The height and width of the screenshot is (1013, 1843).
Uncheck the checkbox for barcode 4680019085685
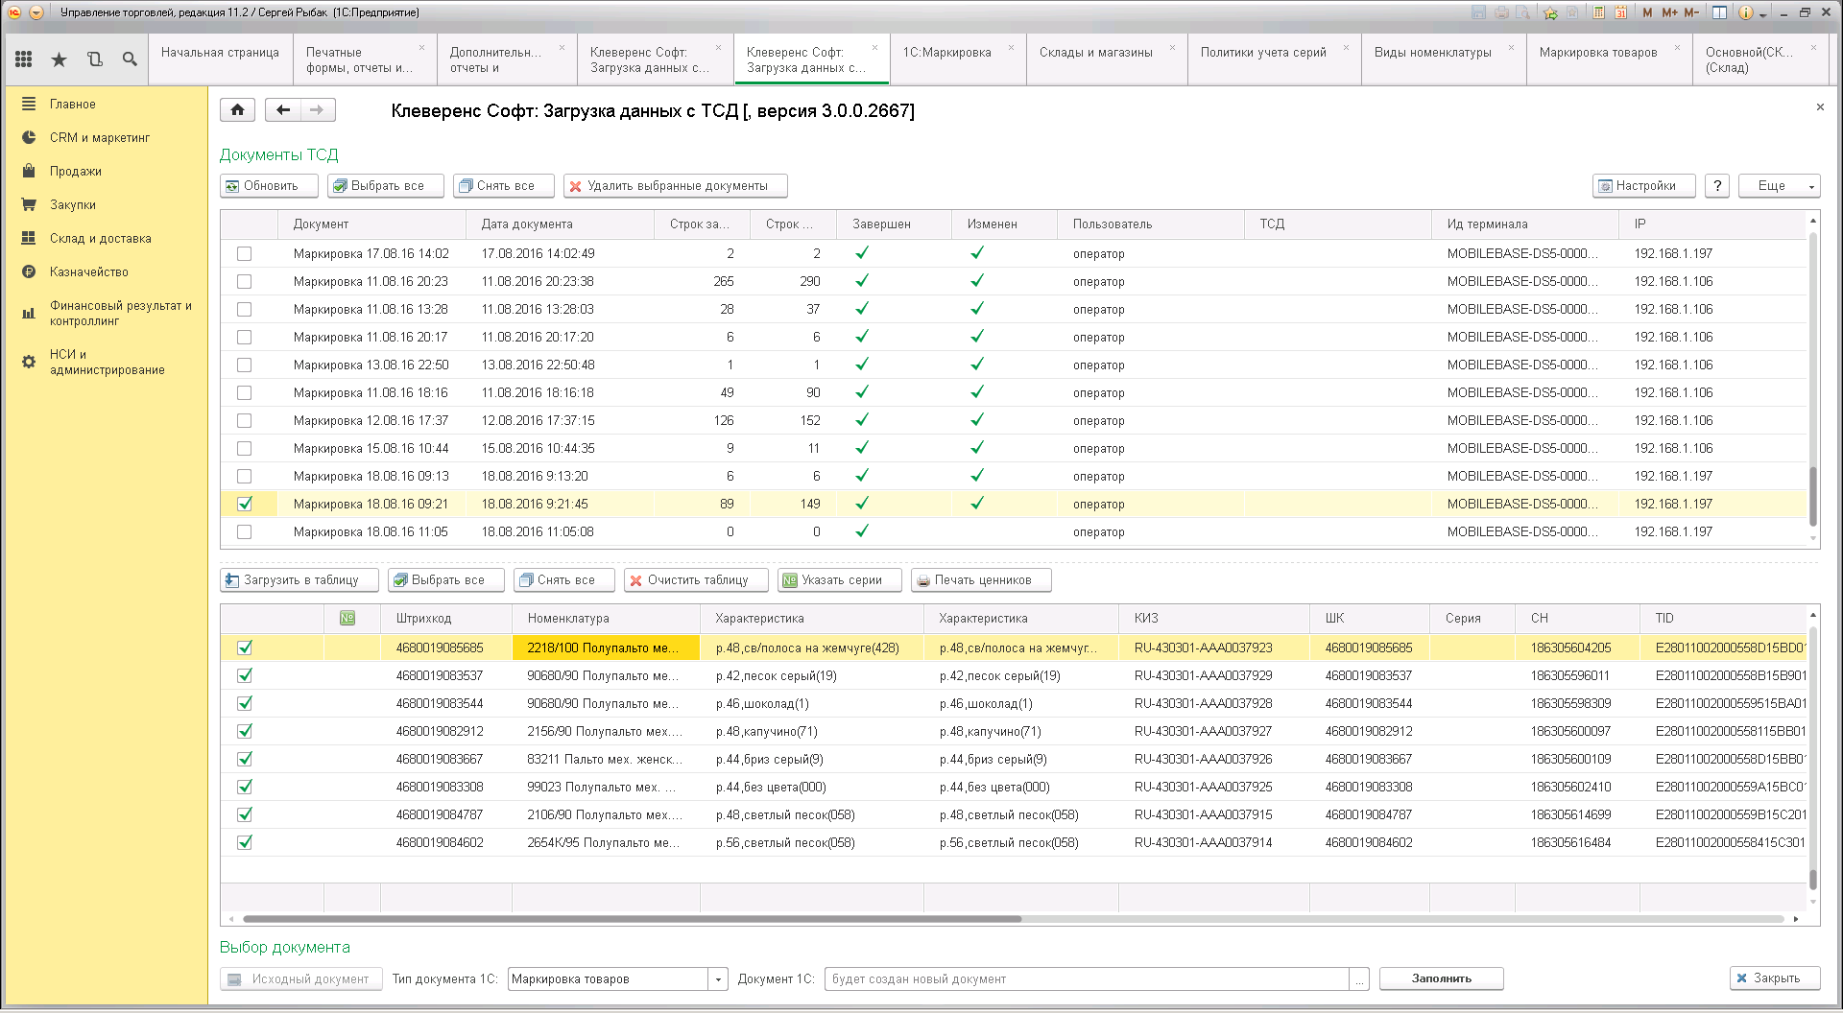[x=245, y=648]
